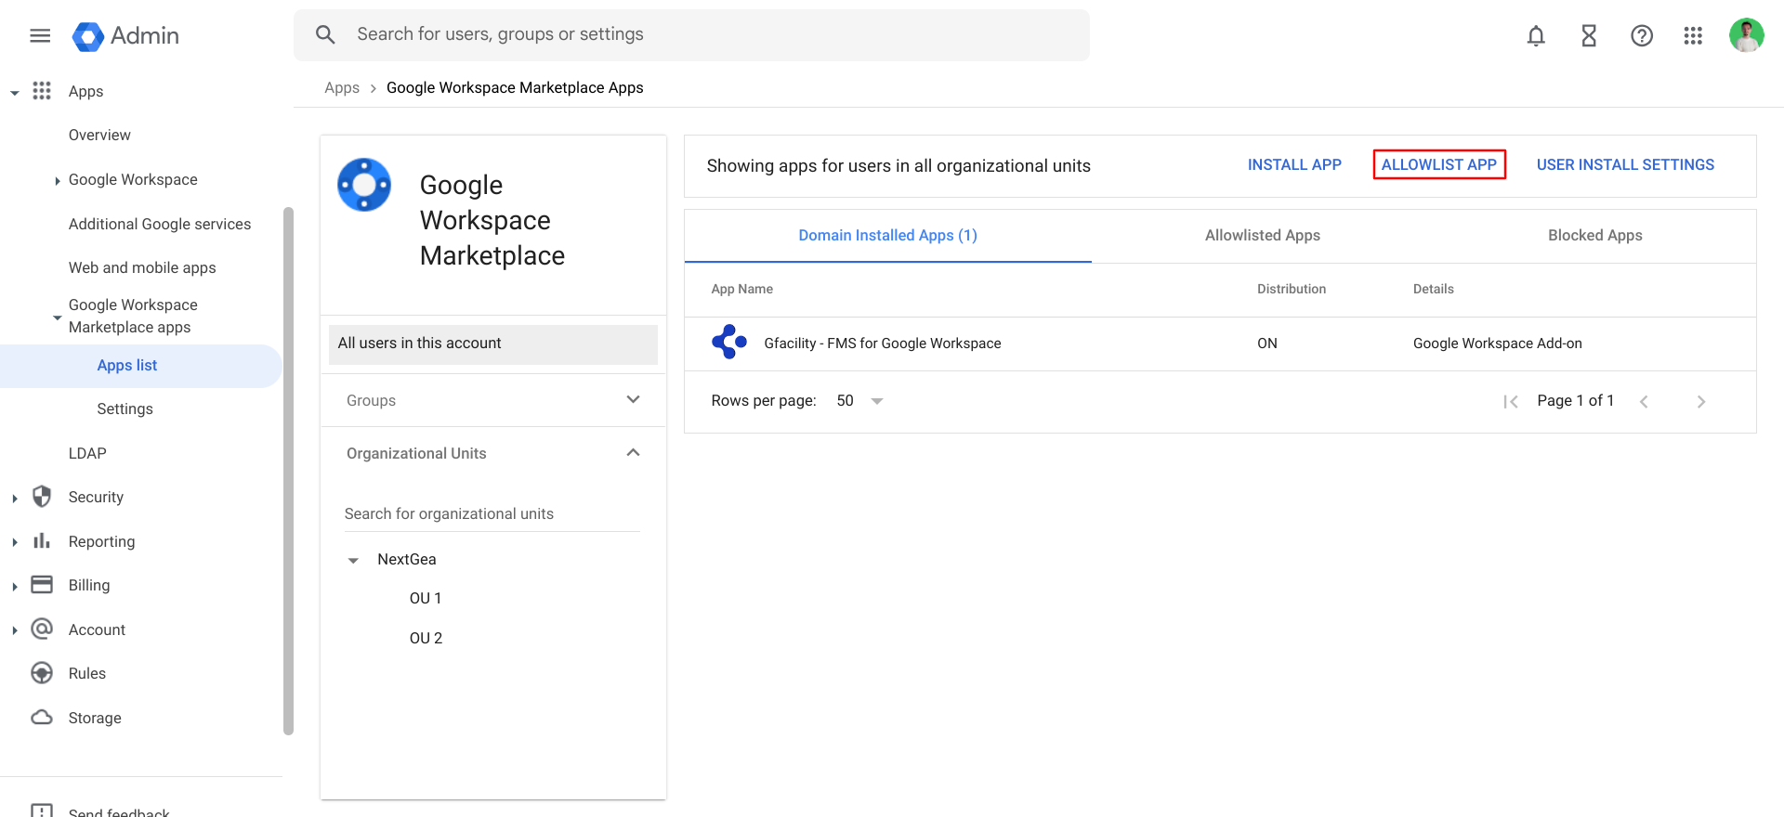Click the Details column header

[x=1433, y=289]
